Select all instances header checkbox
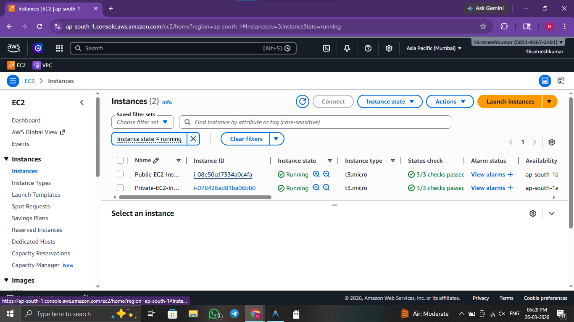This screenshot has width=574, height=322. click(x=120, y=161)
